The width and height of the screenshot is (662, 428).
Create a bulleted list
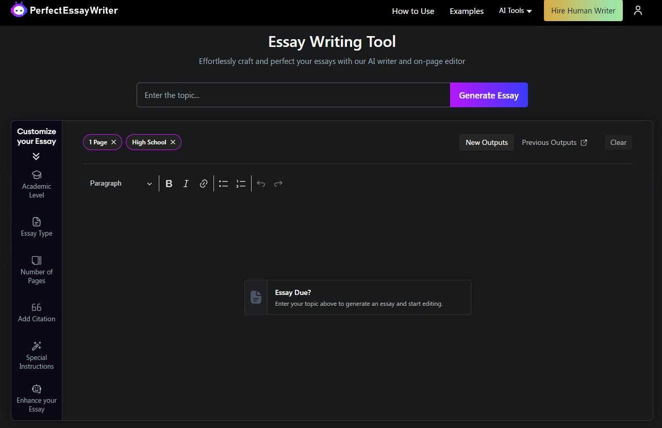(x=223, y=184)
